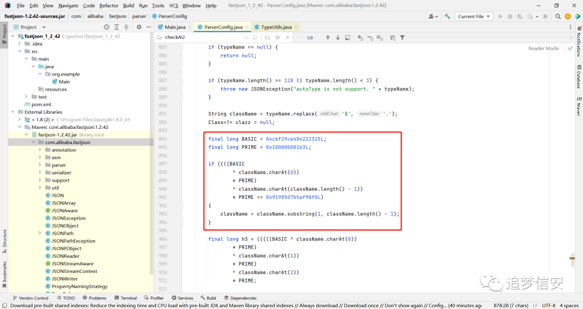Click the checkAU search input field

[x=202, y=38]
